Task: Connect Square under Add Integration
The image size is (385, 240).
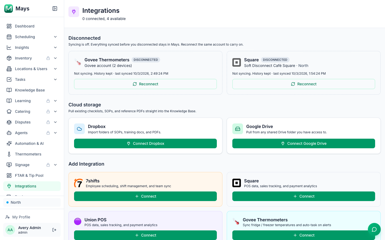Action: tap(304, 196)
